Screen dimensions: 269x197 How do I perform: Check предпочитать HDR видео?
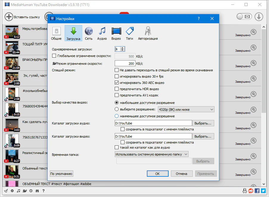pyautogui.click(x=117, y=89)
